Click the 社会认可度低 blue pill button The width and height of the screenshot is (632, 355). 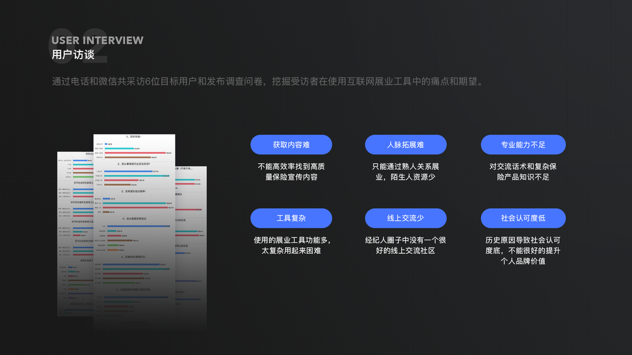pos(523,218)
